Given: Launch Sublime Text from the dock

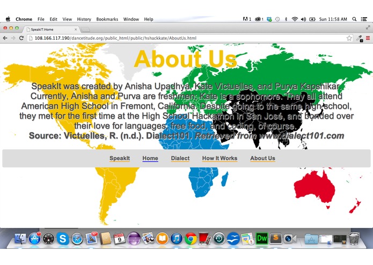Looking at the screenshot, I should click(276, 238).
